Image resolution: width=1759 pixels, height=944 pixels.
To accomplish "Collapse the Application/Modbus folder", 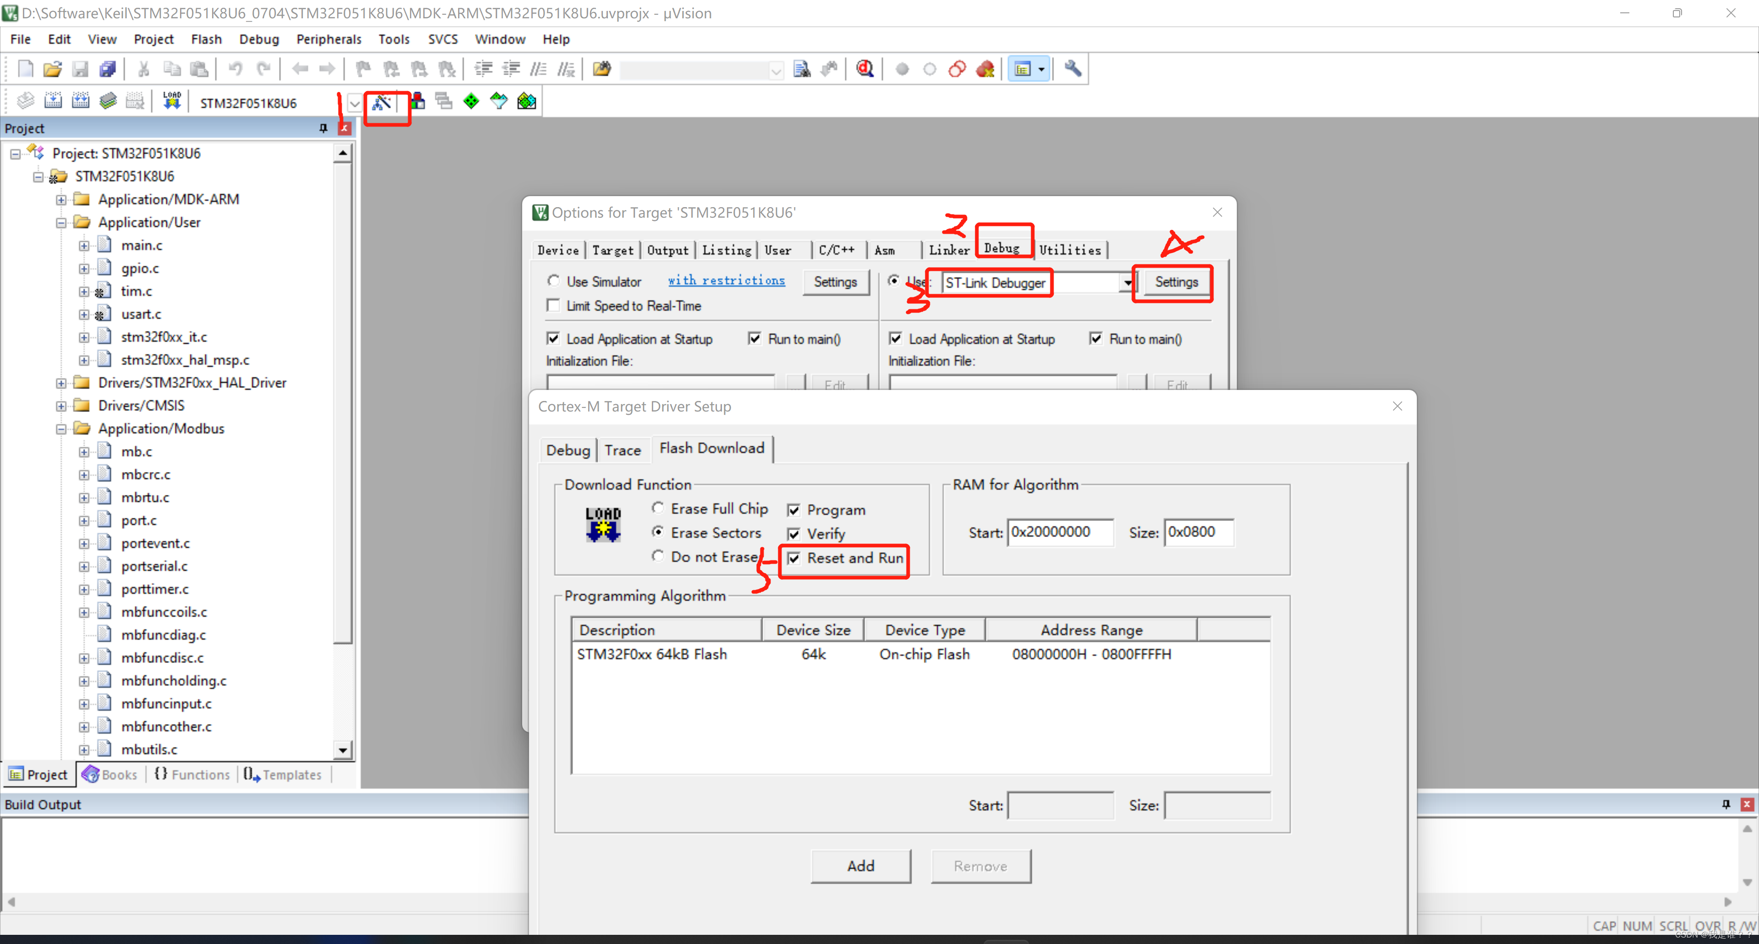I will (x=61, y=429).
